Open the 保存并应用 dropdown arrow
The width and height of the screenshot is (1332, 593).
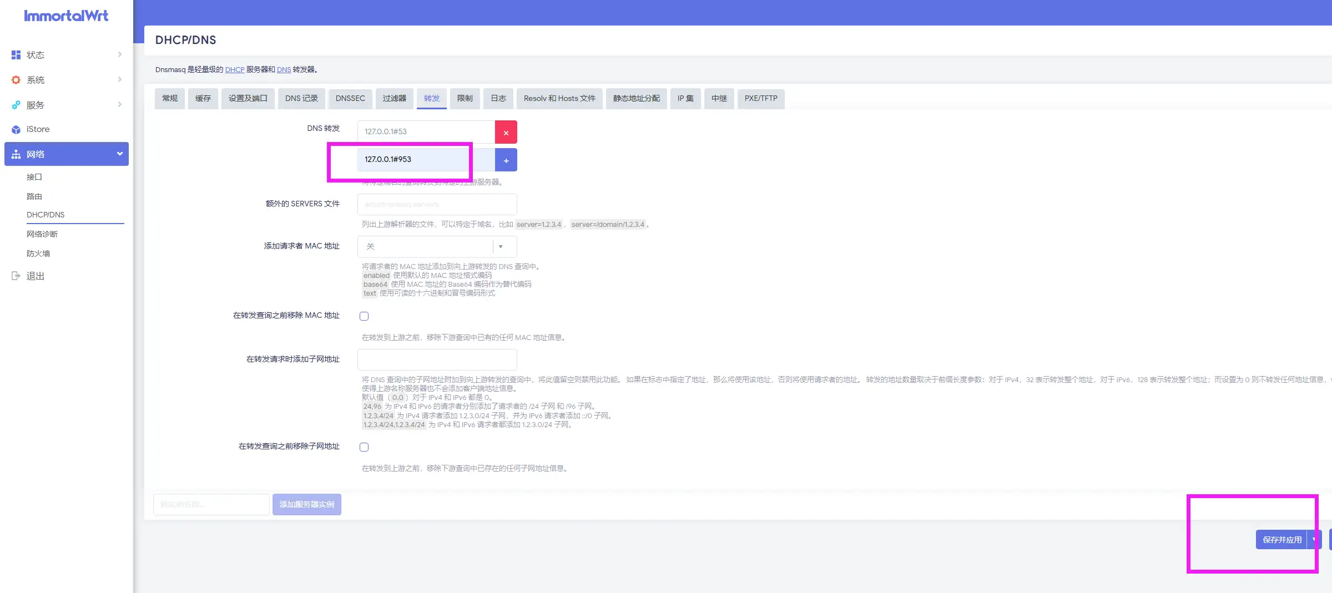pyautogui.click(x=1314, y=539)
